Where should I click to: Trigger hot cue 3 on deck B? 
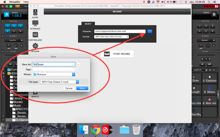click(212, 26)
